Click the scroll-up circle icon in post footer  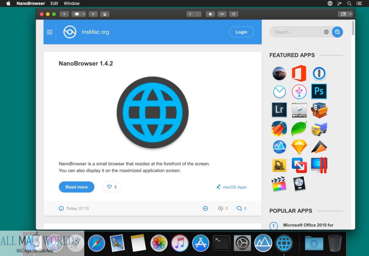205,208
